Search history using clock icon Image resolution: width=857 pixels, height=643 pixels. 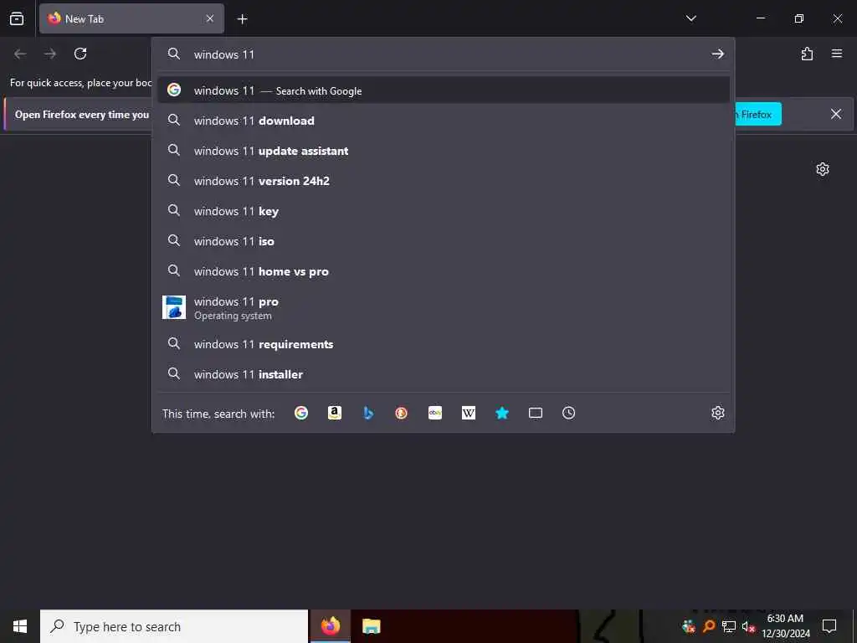(x=568, y=413)
